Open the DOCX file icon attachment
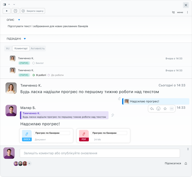The image size is (192, 177). (x=27, y=136)
